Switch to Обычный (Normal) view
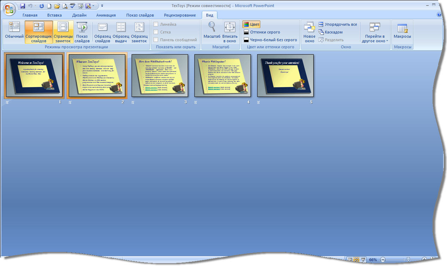Screen dimensions: 447x266 14,31
